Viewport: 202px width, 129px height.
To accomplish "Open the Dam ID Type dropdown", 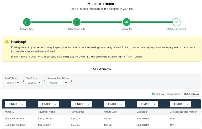I will pos(13,83).
